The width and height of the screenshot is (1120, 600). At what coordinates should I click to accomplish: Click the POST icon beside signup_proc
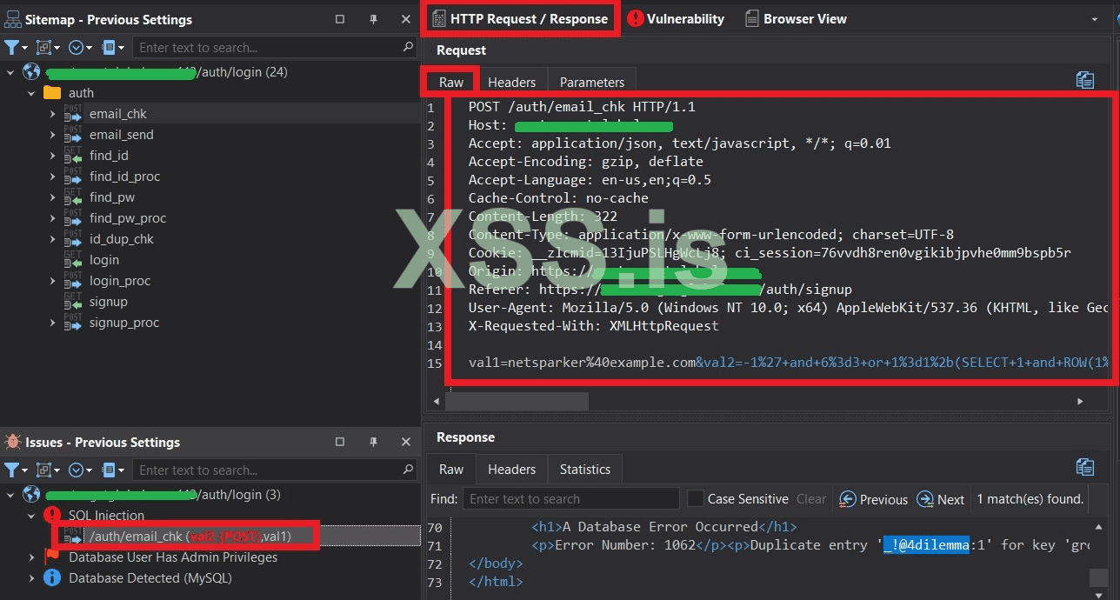coord(73,323)
